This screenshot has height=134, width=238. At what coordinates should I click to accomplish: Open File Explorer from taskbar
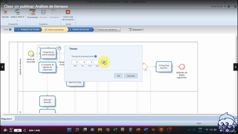[100, 130]
